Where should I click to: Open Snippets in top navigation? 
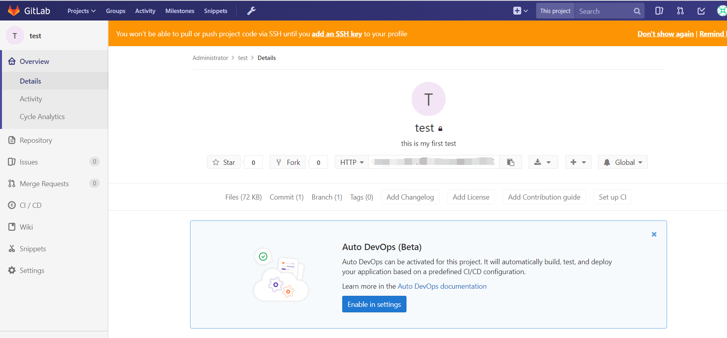tap(216, 11)
